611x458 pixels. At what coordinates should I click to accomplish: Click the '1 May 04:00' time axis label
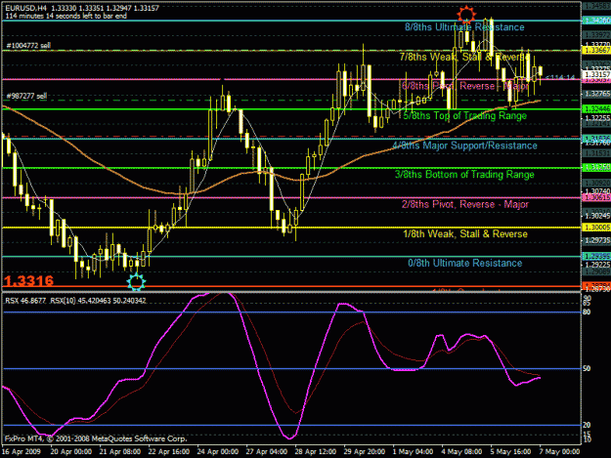tap(414, 452)
